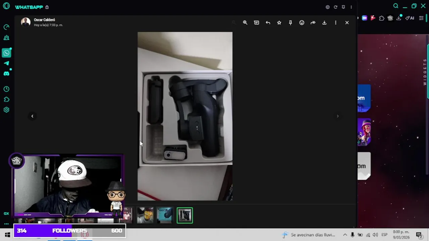Open the network Wi-Fi icon in tray
Screen dimensions: 429x241
[x=368, y=235]
